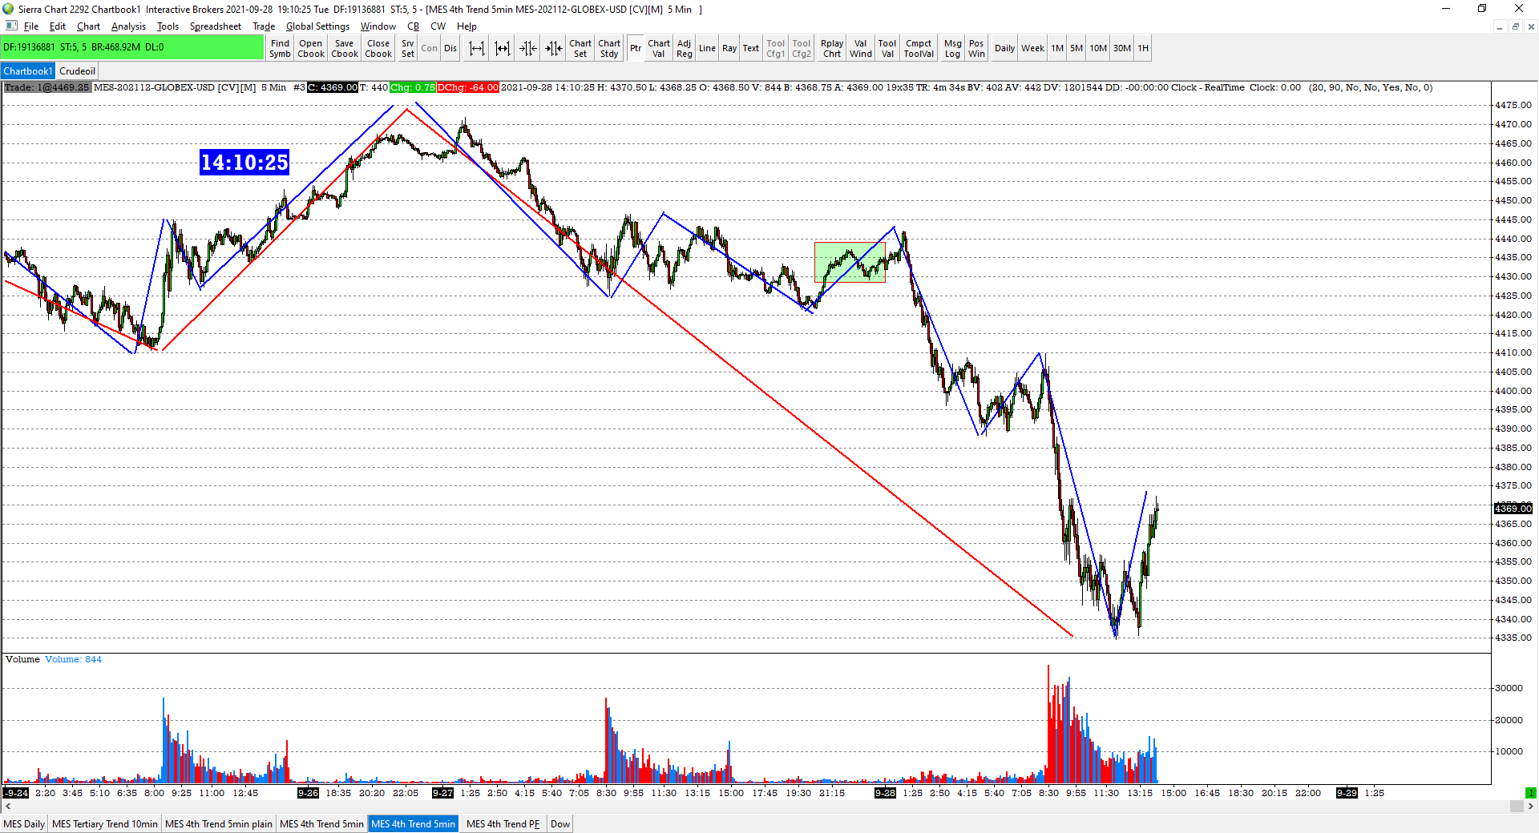The height and width of the screenshot is (833, 1539).
Task: Switch chart to Daily timeframe
Action: (x=1004, y=49)
